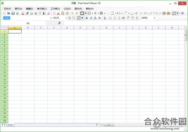Screen dimensions: 188x132
Task: Click the fx insert function icon
Action: click(59, 23)
